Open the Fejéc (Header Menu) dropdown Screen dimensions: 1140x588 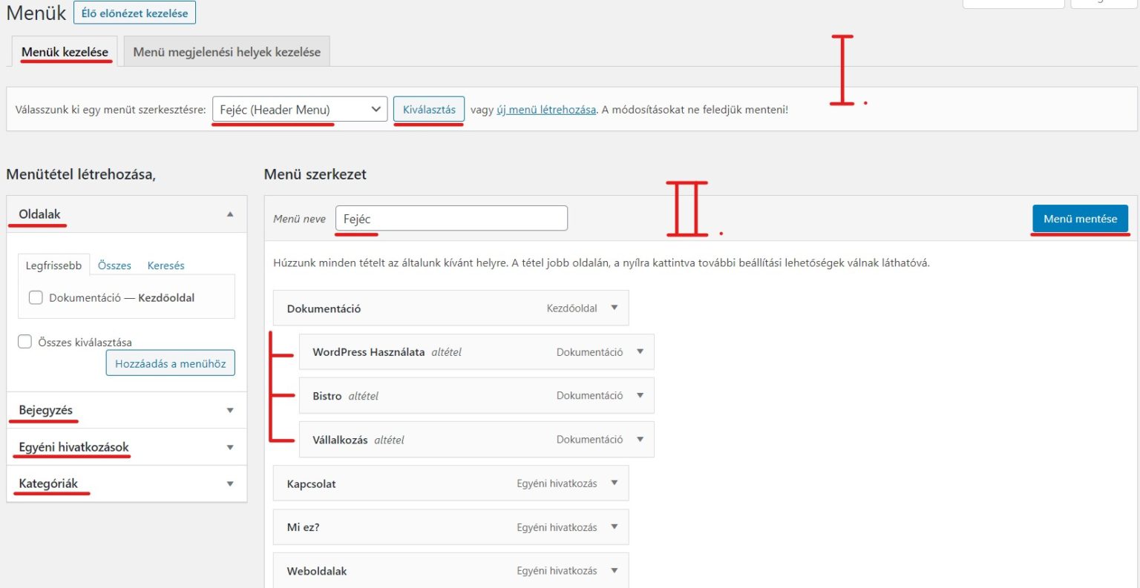coord(299,109)
